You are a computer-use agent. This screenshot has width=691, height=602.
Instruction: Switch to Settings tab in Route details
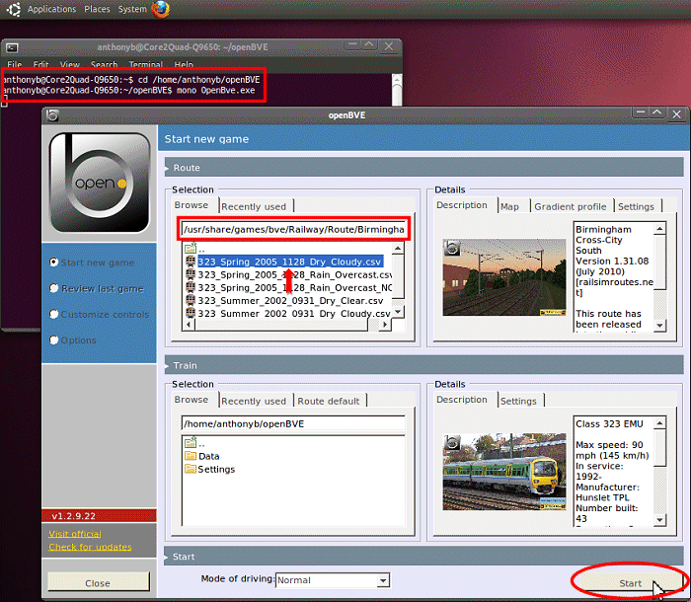636,206
